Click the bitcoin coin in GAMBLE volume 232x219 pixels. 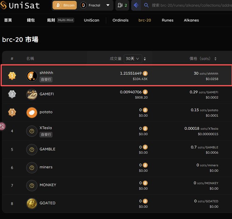[145, 147]
